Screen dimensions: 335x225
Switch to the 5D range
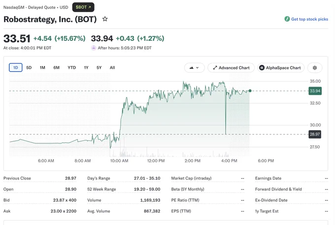coord(29,67)
